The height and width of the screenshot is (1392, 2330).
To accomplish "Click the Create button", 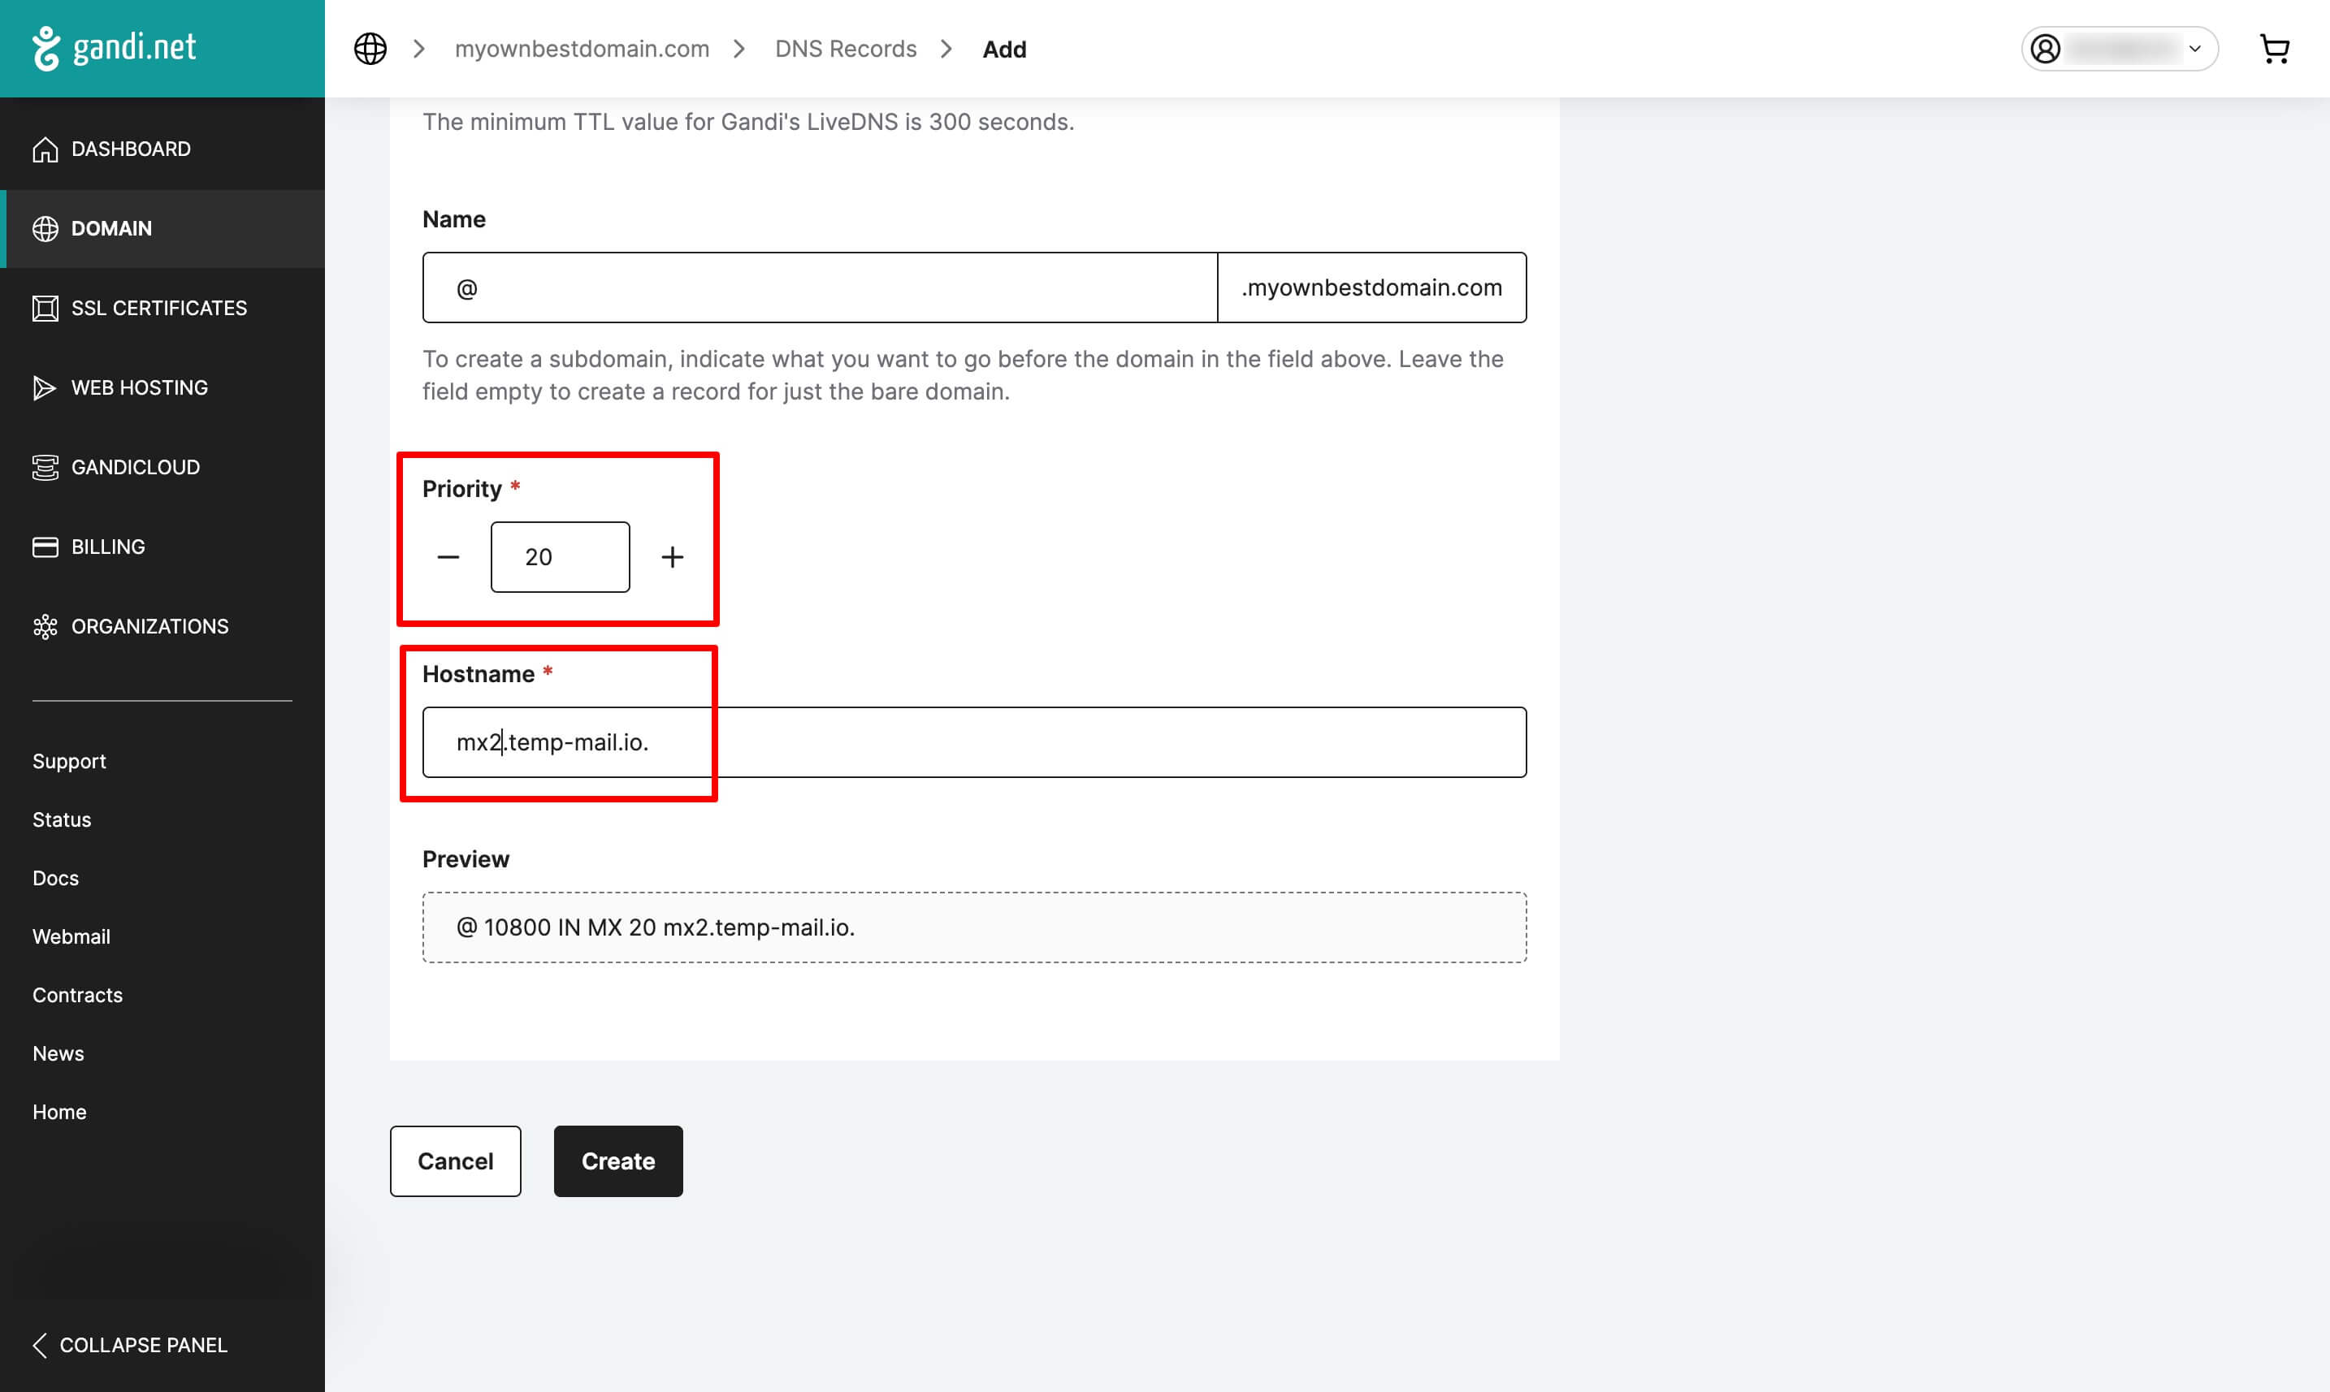I will 617,1161.
